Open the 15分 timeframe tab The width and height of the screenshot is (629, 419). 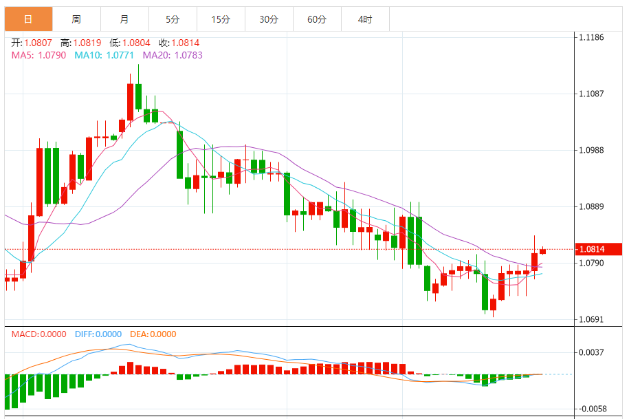pos(221,19)
